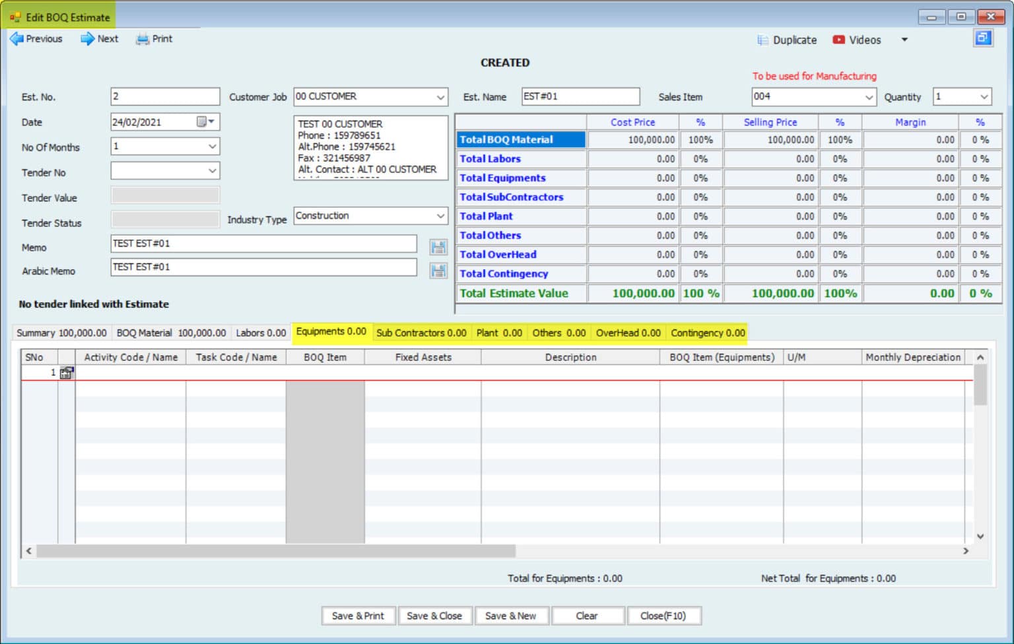Click the Selling Price column header

pyautogui.click(x=770, y=122)
